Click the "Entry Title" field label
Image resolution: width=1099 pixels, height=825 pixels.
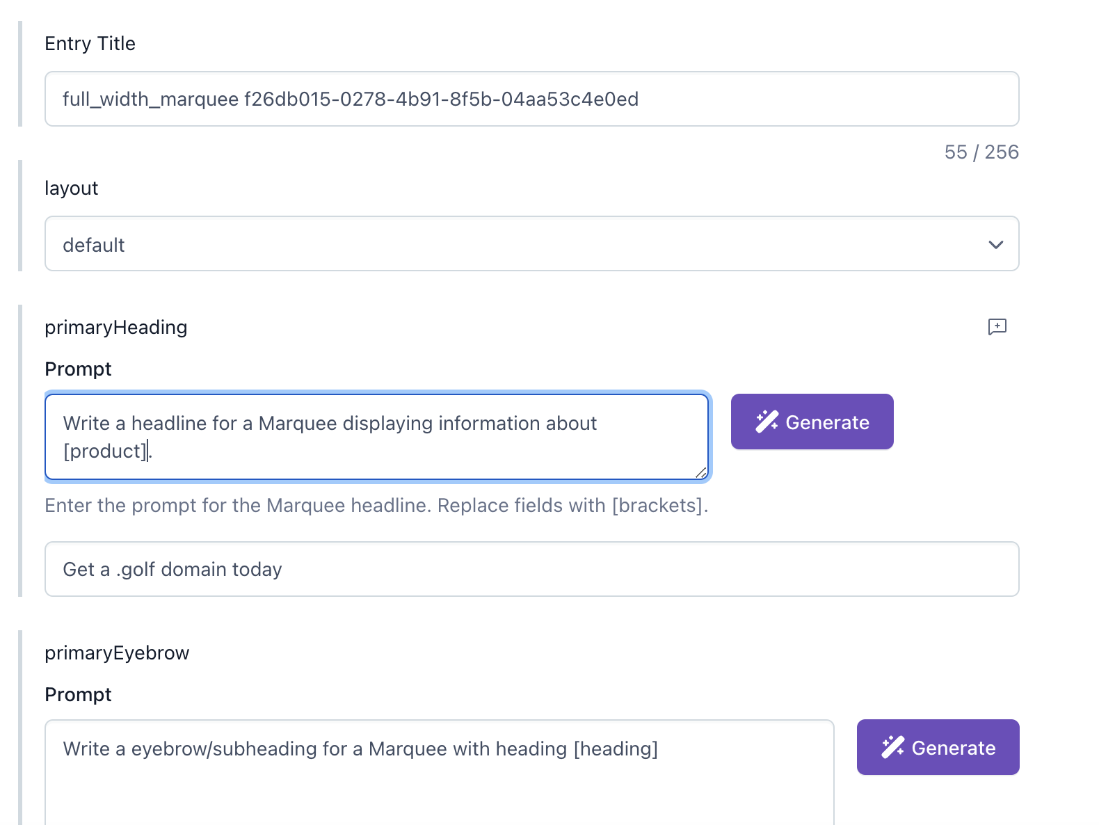(x=90, y=44)
